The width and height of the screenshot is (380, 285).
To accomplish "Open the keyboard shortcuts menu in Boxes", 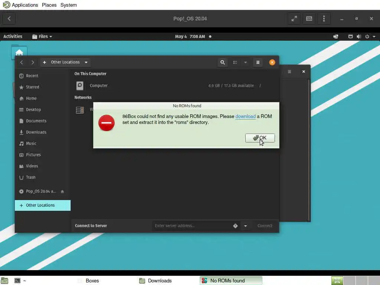I will point(309,19).
